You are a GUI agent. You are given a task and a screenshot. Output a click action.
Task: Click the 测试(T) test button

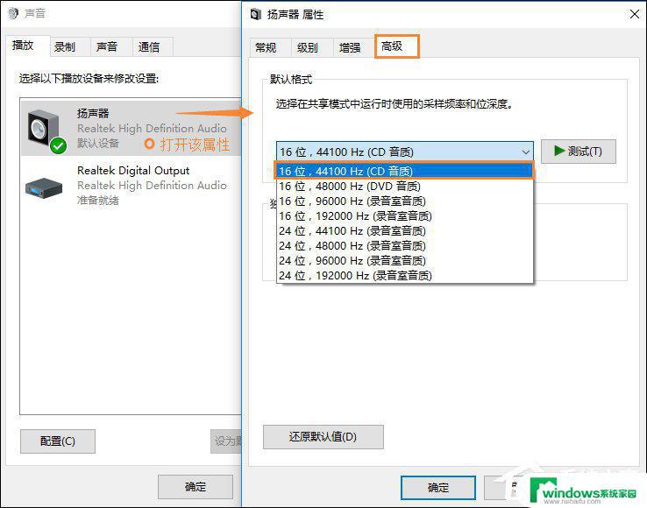(579, 152)
